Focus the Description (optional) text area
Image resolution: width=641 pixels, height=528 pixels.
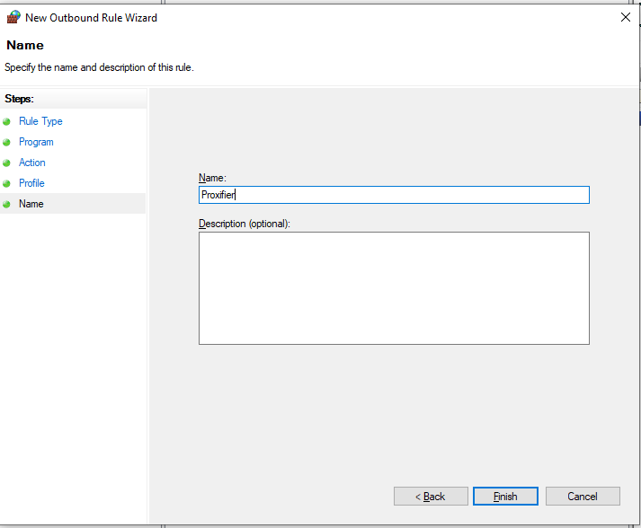pos(394,288)
